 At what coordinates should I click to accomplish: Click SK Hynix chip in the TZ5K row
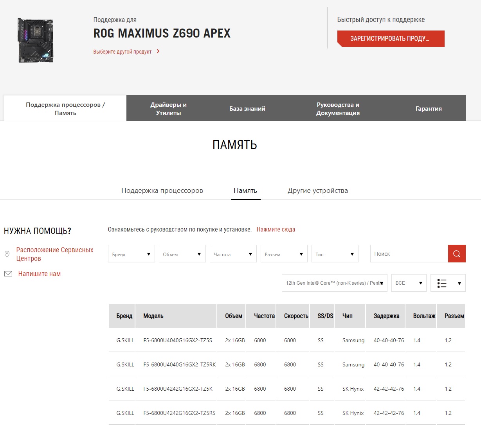(353, 389)
